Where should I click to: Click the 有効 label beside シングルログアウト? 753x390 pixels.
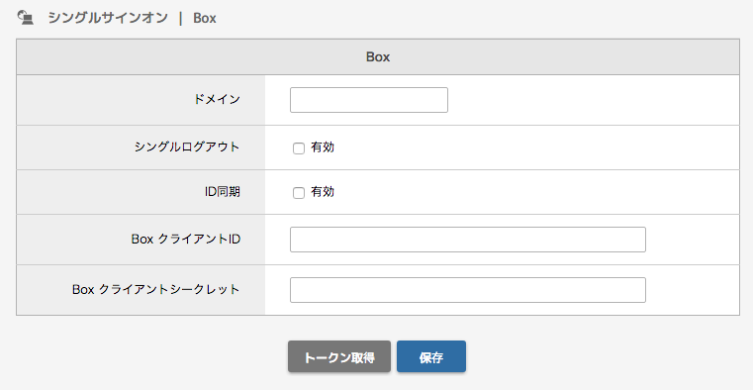coord(323,146)
